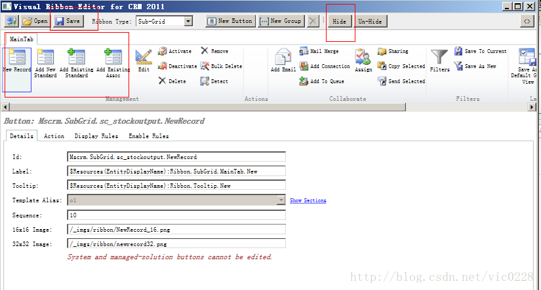541x290 pixels.
Task: Expand the Template Alias dropdown
Action: (x=281, y=200)
